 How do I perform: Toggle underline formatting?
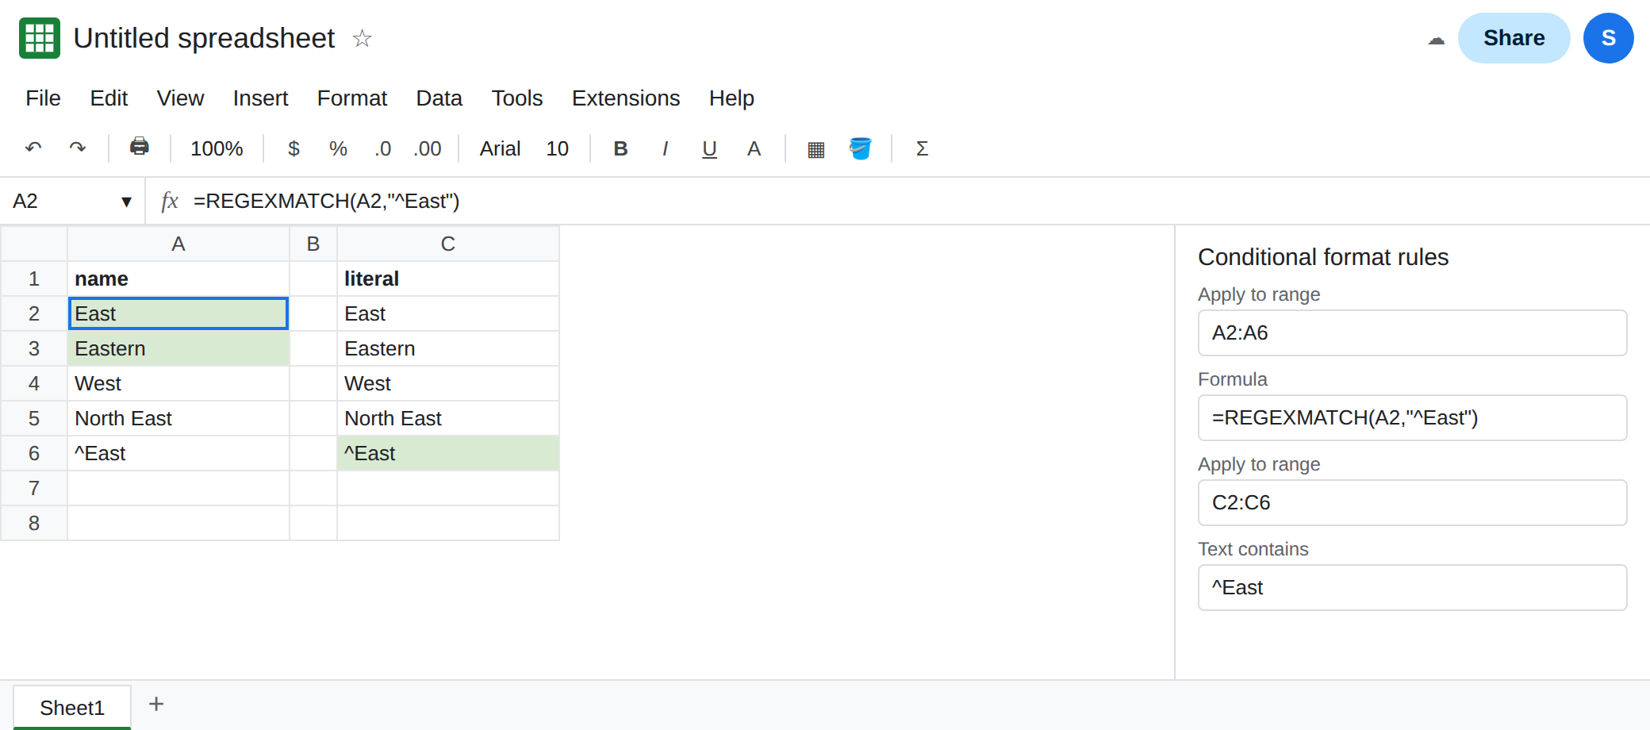[709, 148]
